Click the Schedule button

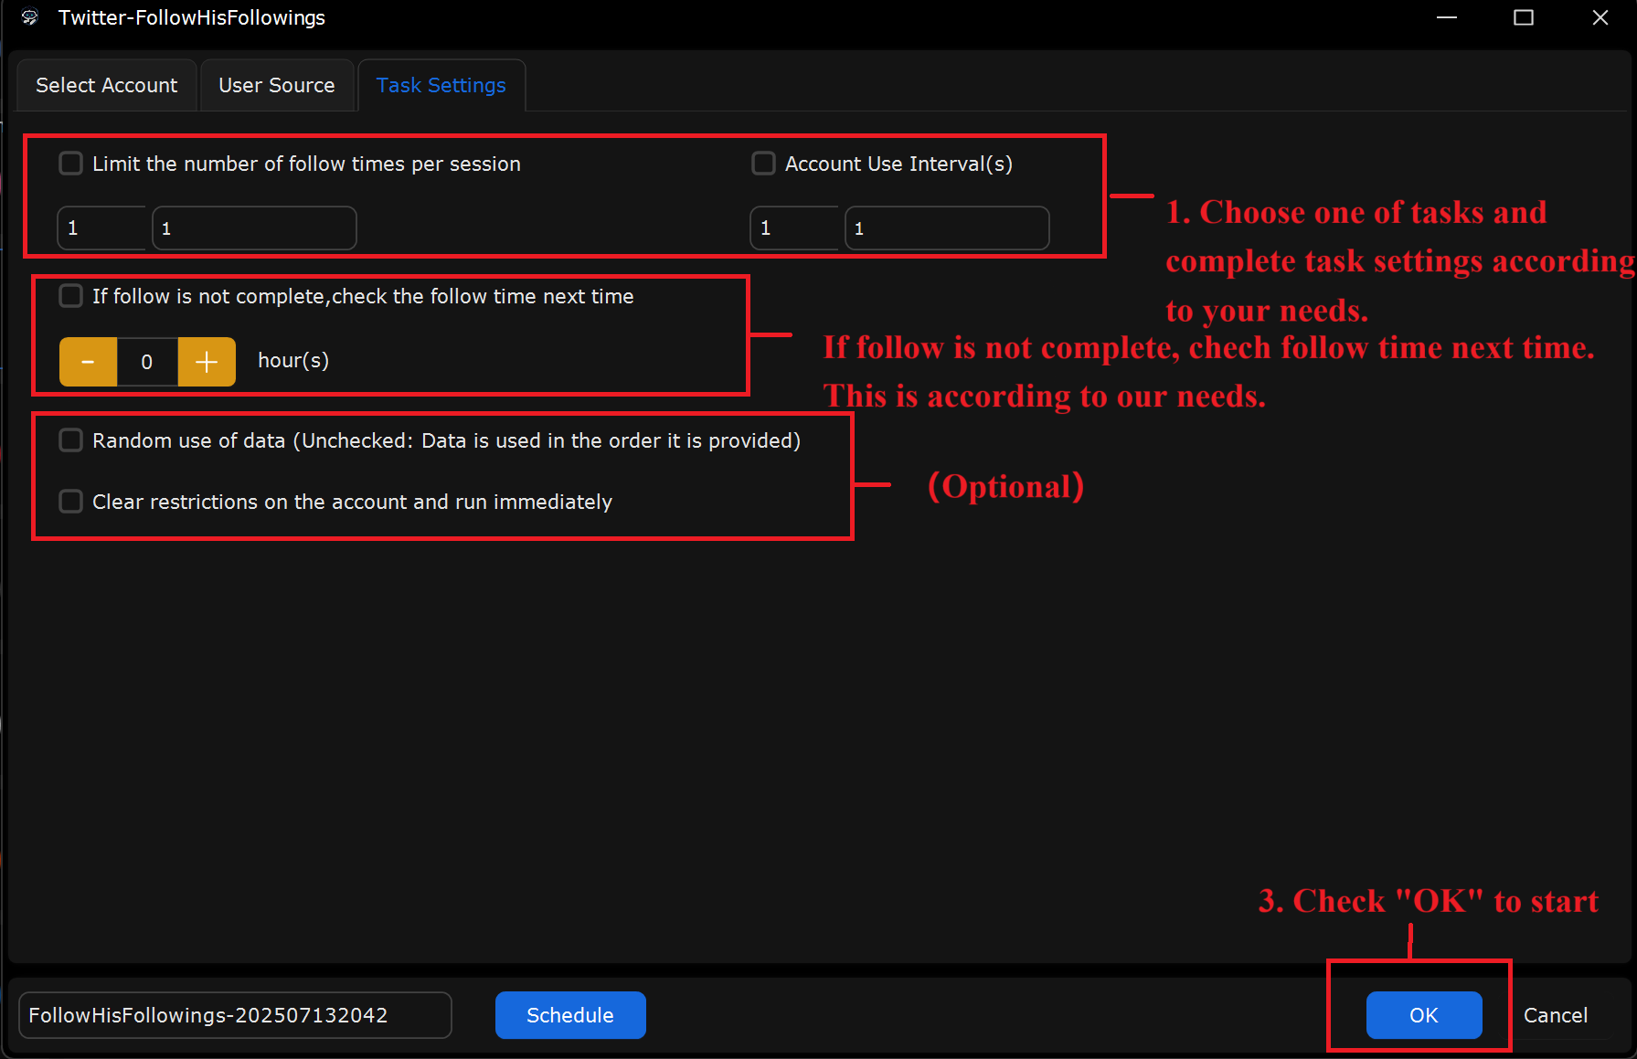(570, 1015)
